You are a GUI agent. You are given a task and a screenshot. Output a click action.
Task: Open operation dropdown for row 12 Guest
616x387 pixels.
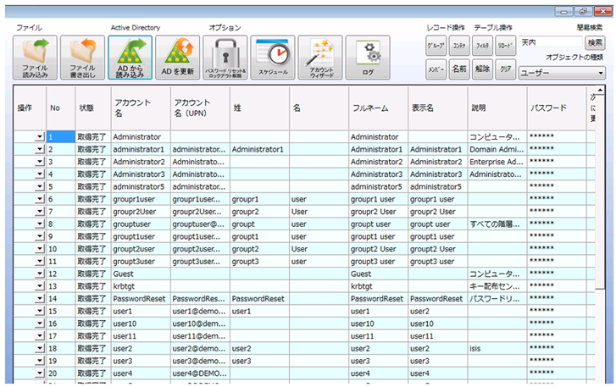pyautogui.click(x=40, y=274)
